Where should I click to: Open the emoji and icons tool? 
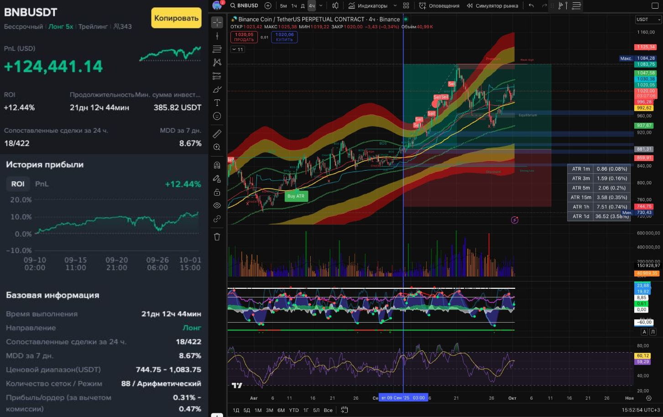pos(217,116)
